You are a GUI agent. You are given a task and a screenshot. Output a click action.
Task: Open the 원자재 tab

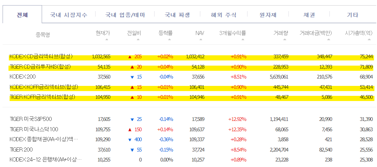(x=268, y=15)
